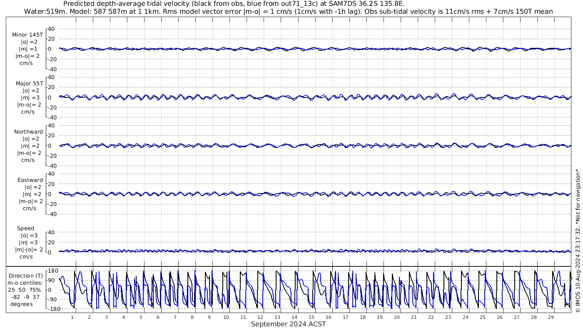Click day '22' on the date axis

[x=431, y=317]
